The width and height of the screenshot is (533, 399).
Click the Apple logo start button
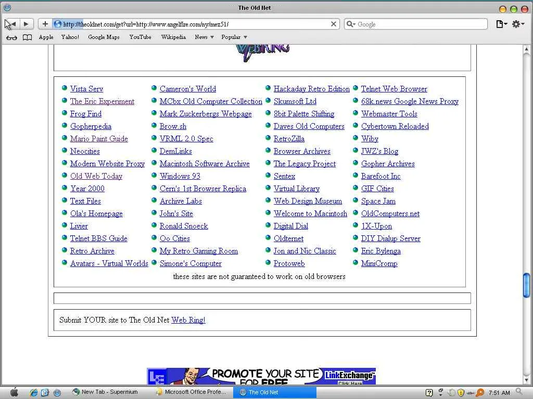click(x=14, y=392)
